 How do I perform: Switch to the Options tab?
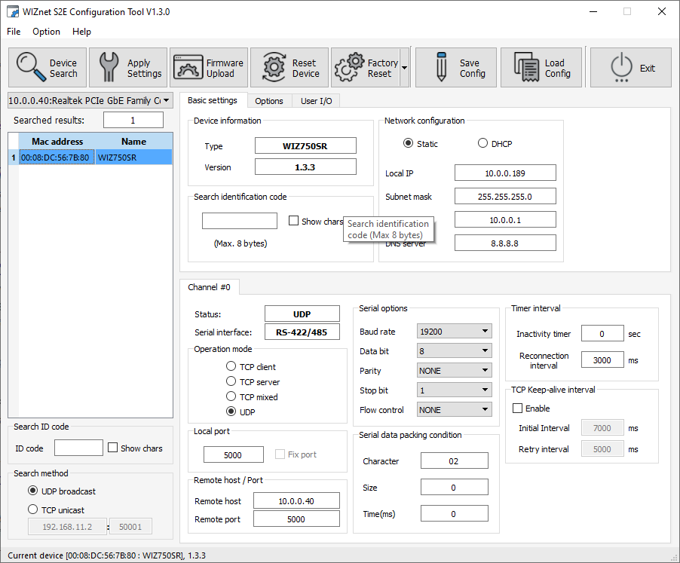tap(269, 101)
